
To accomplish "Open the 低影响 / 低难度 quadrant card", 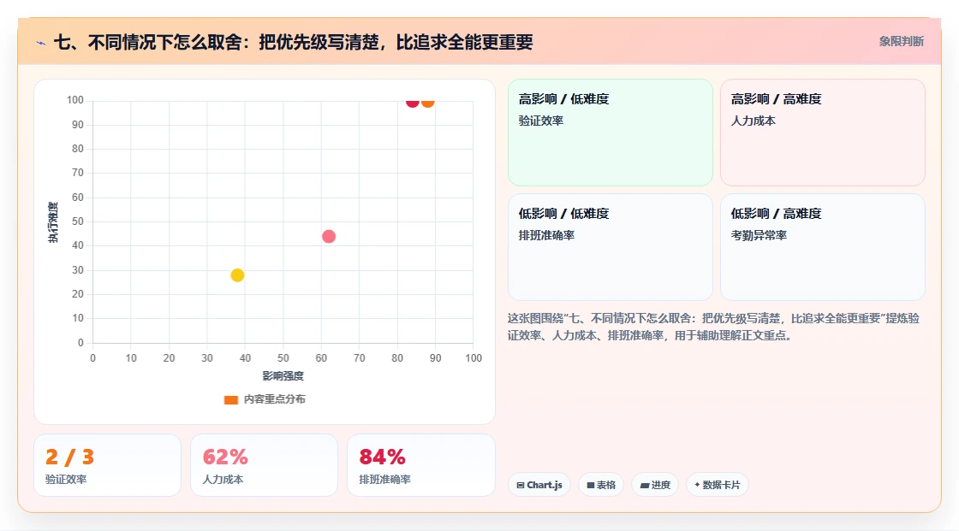I will (611, 247).
